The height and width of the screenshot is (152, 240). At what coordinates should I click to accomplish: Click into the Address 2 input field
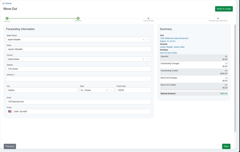pos(78,79)
